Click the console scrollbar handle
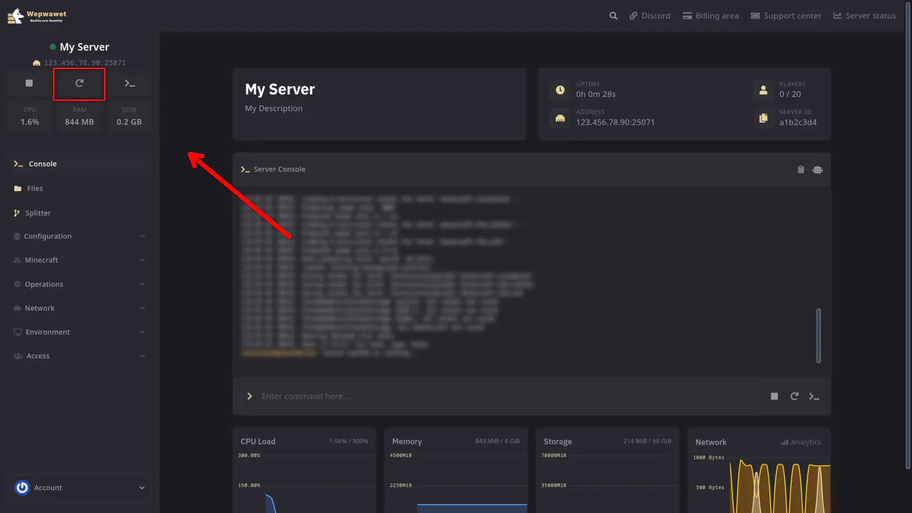The image size is (912, 513). [x=819, y=335]
